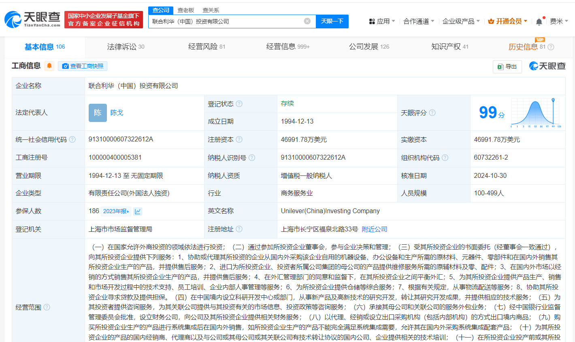This screenshot has width=575, height=342.
Task: Click the orange alert bell beside 工商信息
Action: (49, 66)
